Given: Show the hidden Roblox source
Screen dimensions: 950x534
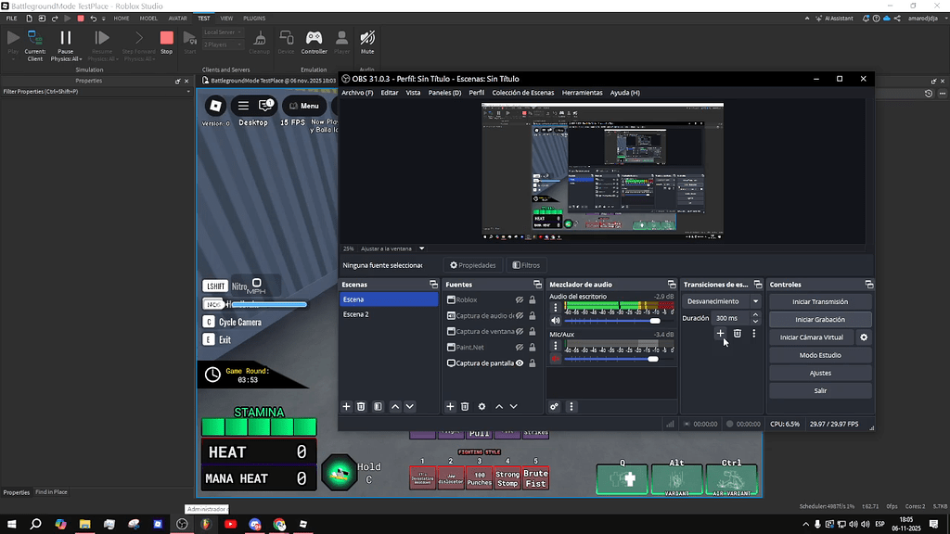Looking at the screenshot, I should point(520,299).
